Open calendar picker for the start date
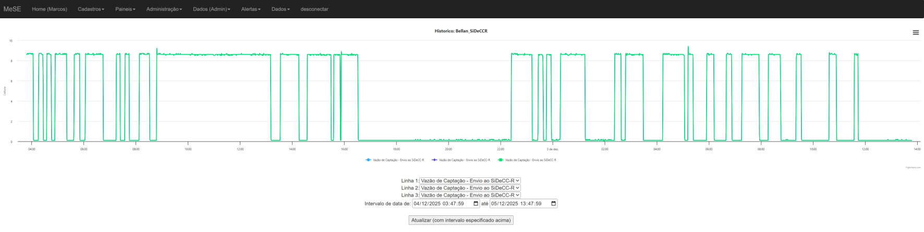 476,203
